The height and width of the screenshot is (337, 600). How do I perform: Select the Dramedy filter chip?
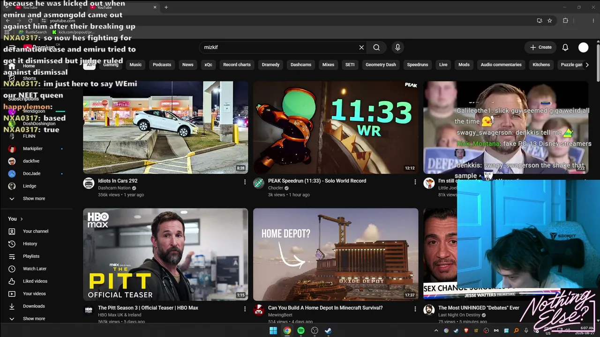(x=270, y=65)
